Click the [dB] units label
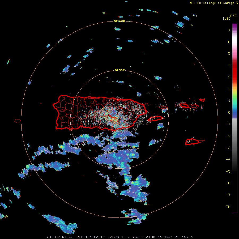This screenshot has width=239, height=239. pos(227,18)
